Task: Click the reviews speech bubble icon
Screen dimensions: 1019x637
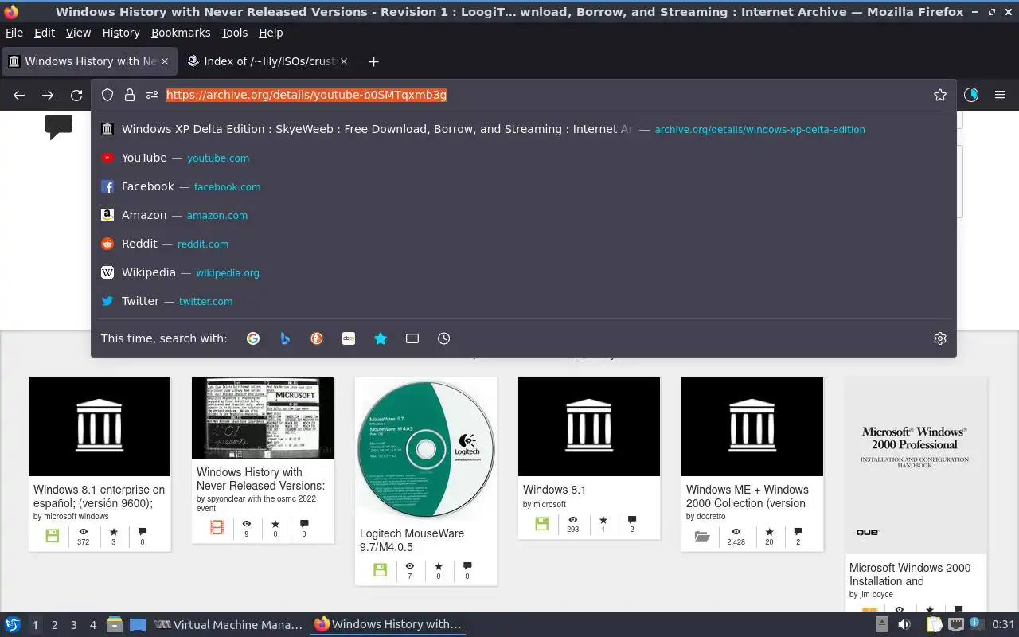Action: click(59, 127)
